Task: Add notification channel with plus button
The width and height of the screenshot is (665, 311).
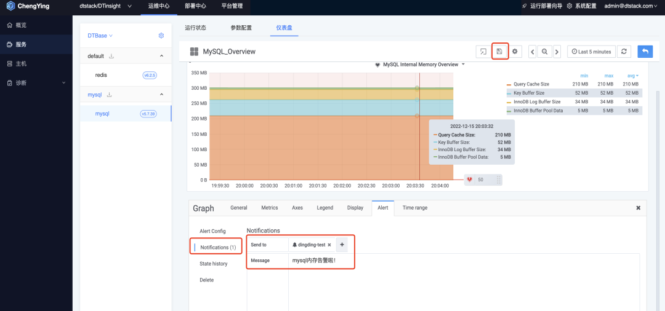Action: click(x=342, y=245)
